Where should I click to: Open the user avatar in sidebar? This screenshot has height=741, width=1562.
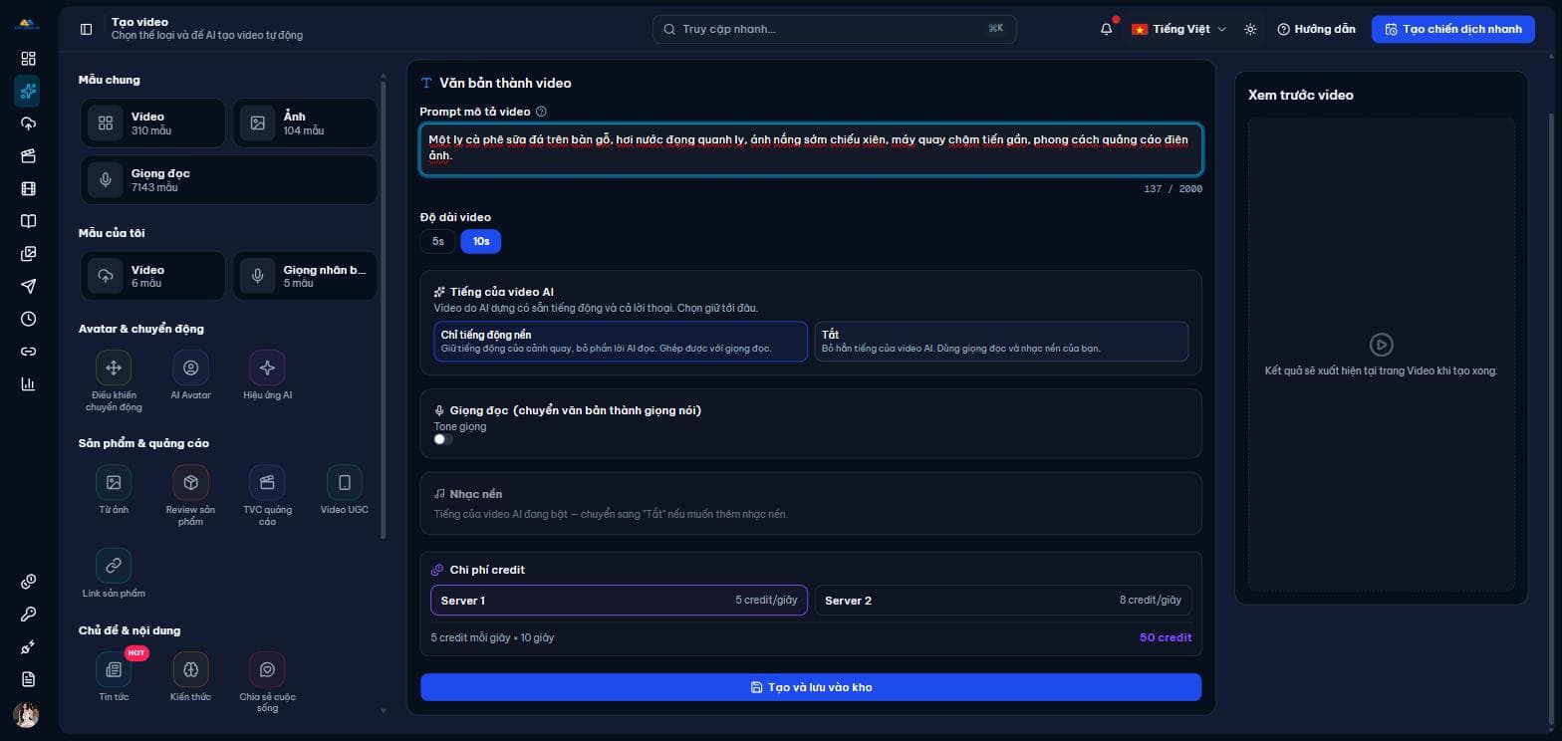click(26, 714)
